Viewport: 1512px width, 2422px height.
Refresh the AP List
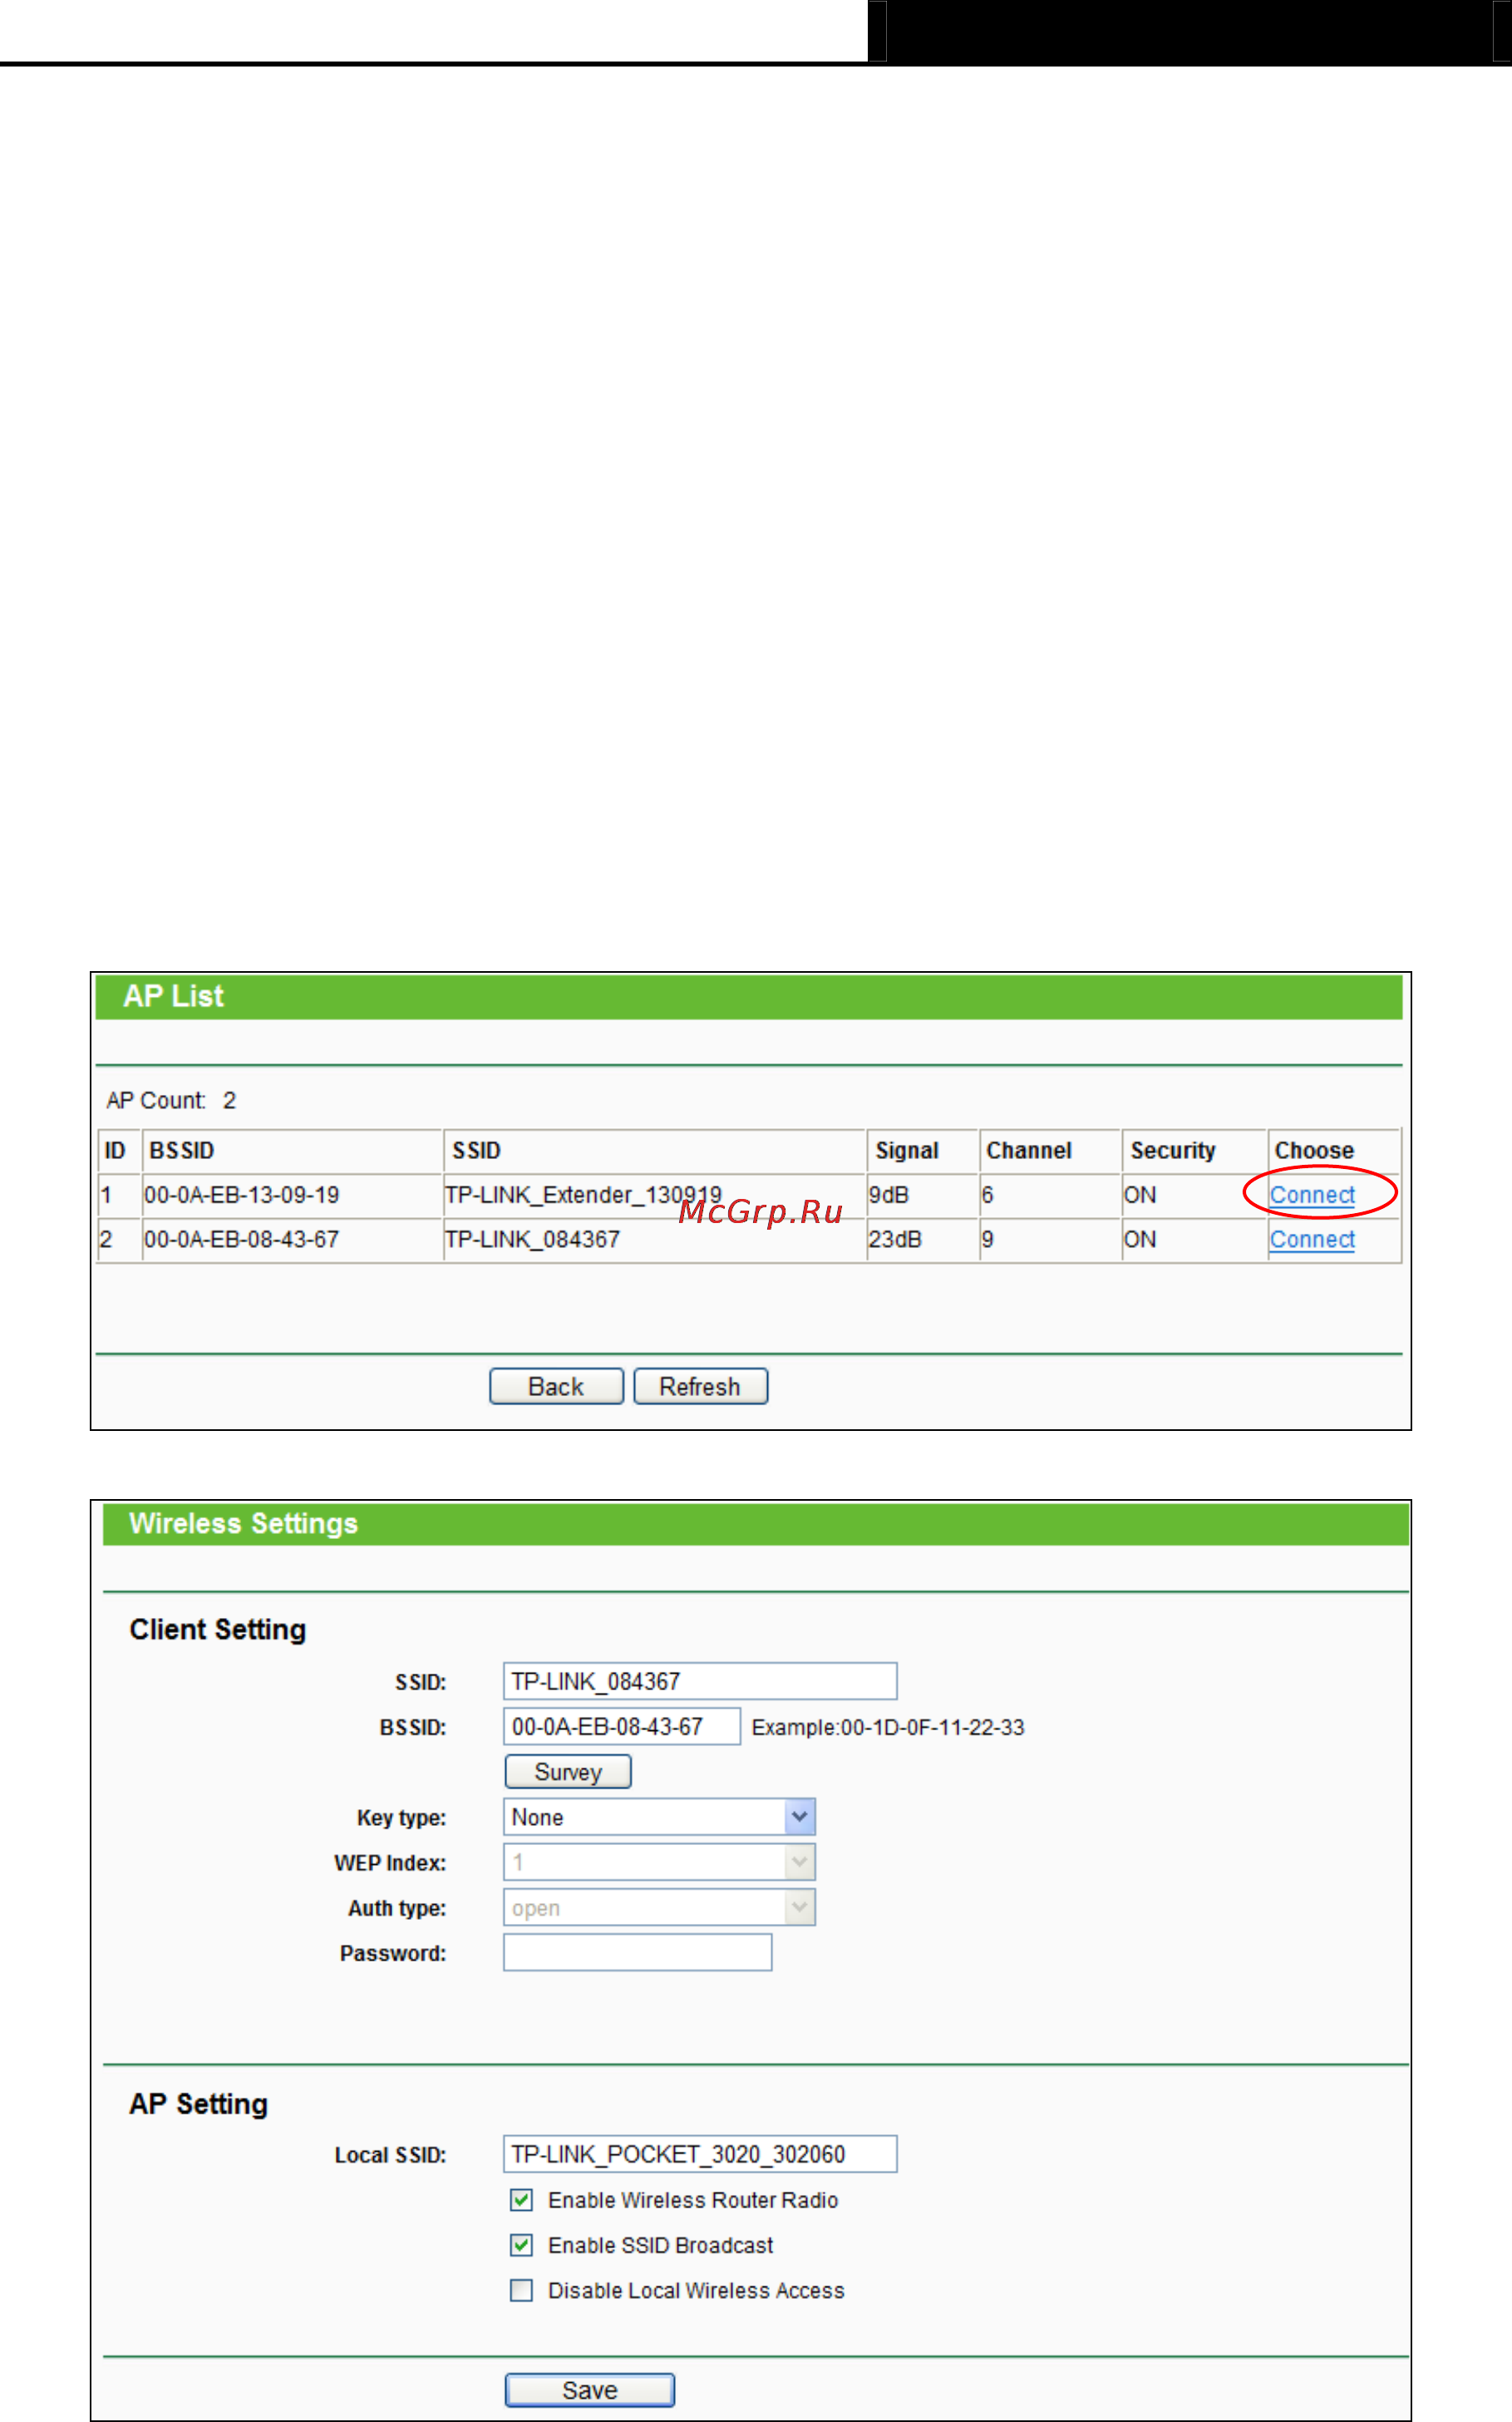[x=700, y=1386]
